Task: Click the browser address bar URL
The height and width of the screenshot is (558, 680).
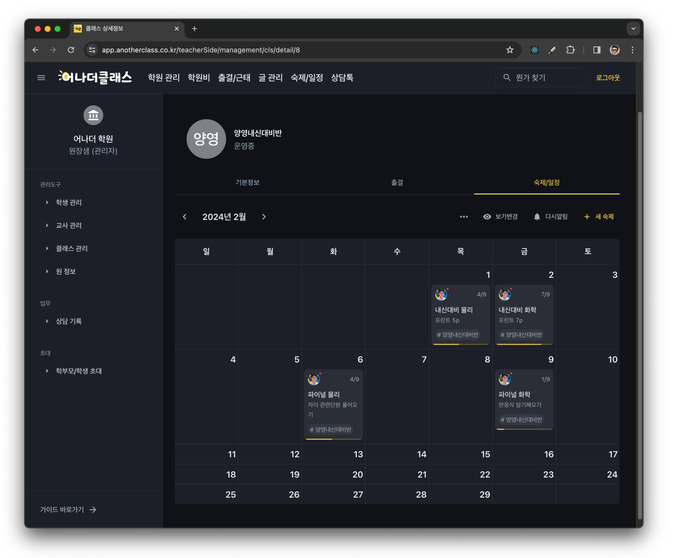Action: point(201,50)
